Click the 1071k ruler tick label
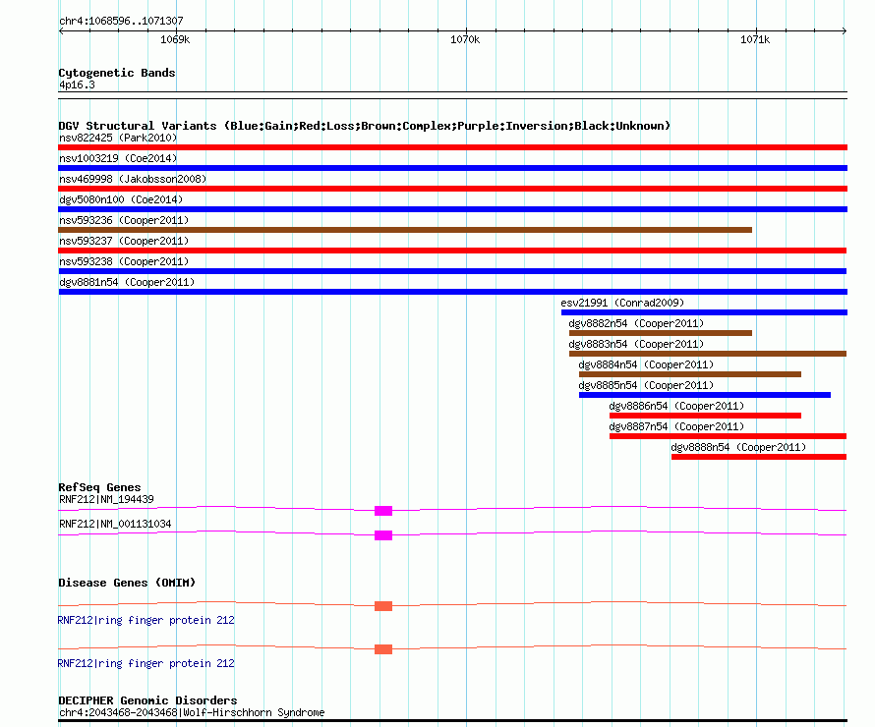Screen dimensions: 875x727 click(755, 39)
